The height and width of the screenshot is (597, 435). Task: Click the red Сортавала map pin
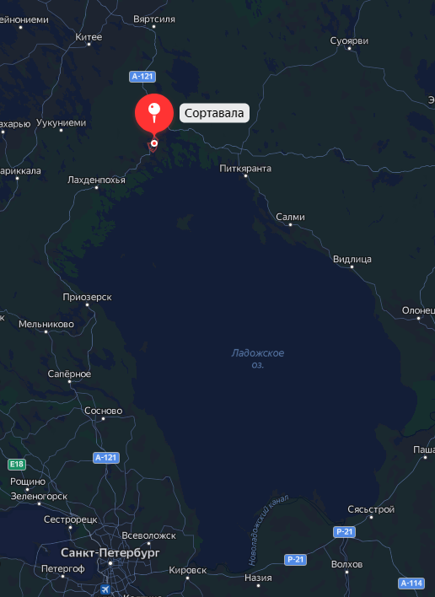[154, 114]
